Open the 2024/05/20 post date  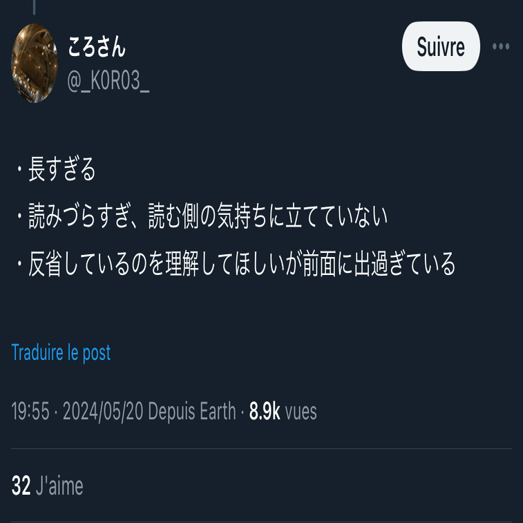(103, 411)
